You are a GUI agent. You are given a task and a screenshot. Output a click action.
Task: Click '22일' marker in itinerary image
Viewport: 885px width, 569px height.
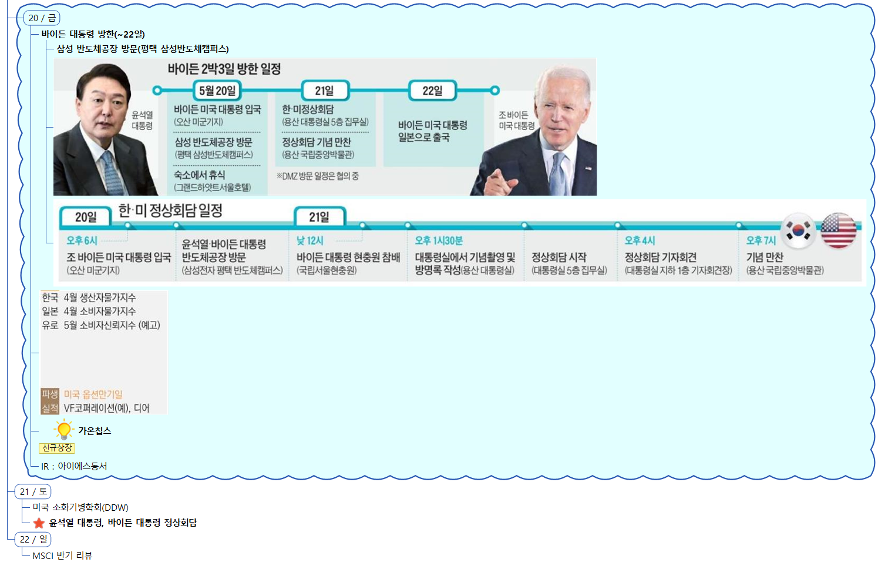pyautogui.click(x=432, y=91)
